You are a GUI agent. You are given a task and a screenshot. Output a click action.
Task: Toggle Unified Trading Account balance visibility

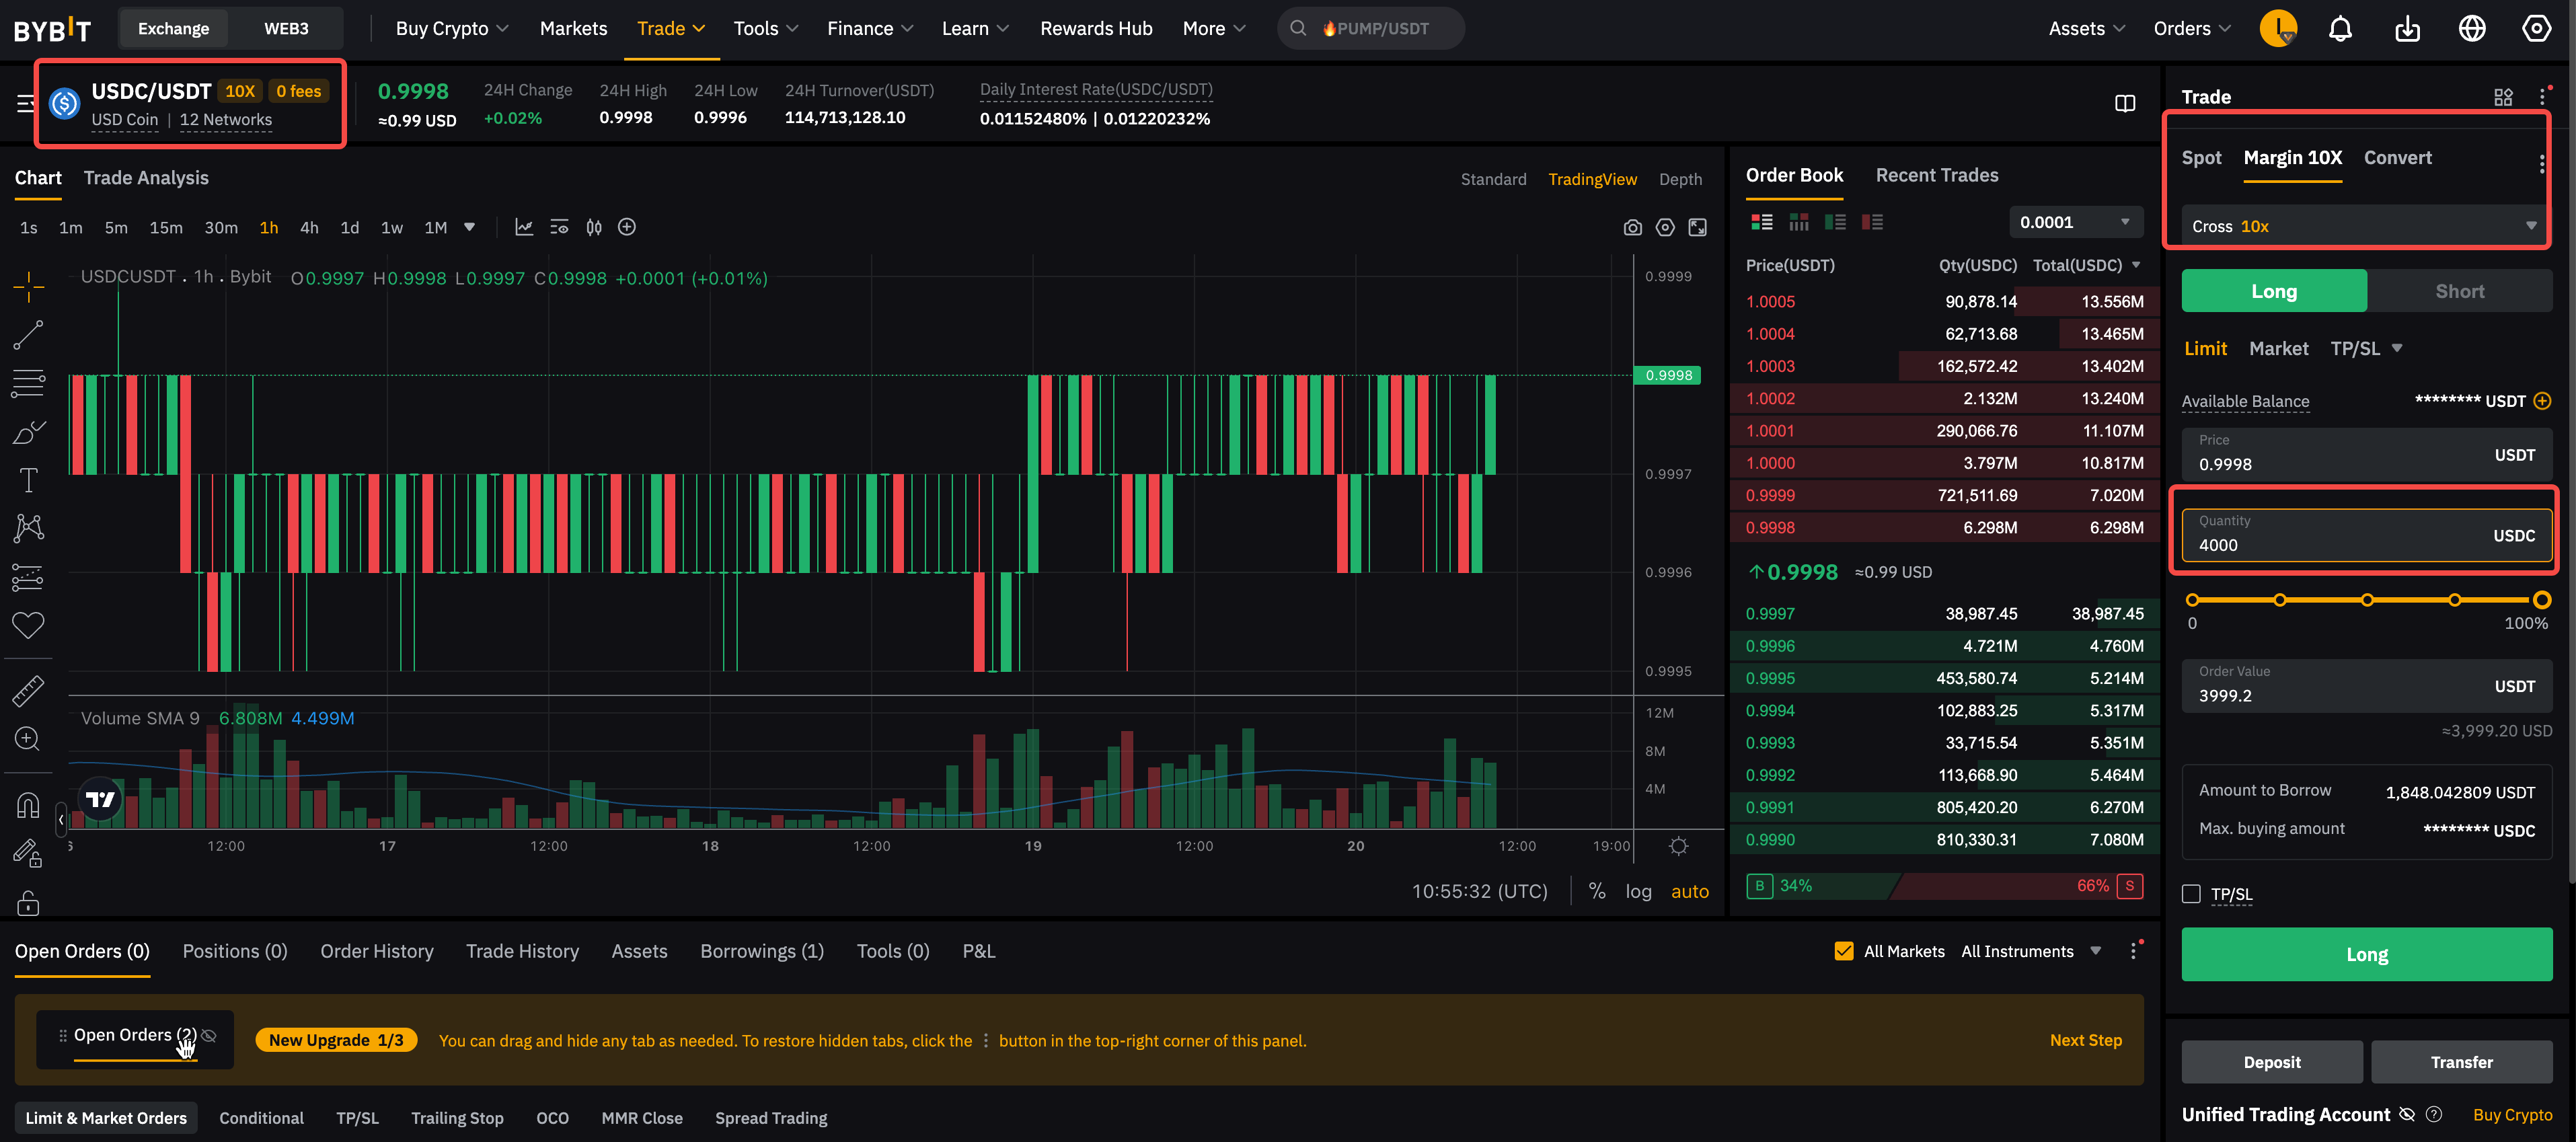point(2407,1114)
